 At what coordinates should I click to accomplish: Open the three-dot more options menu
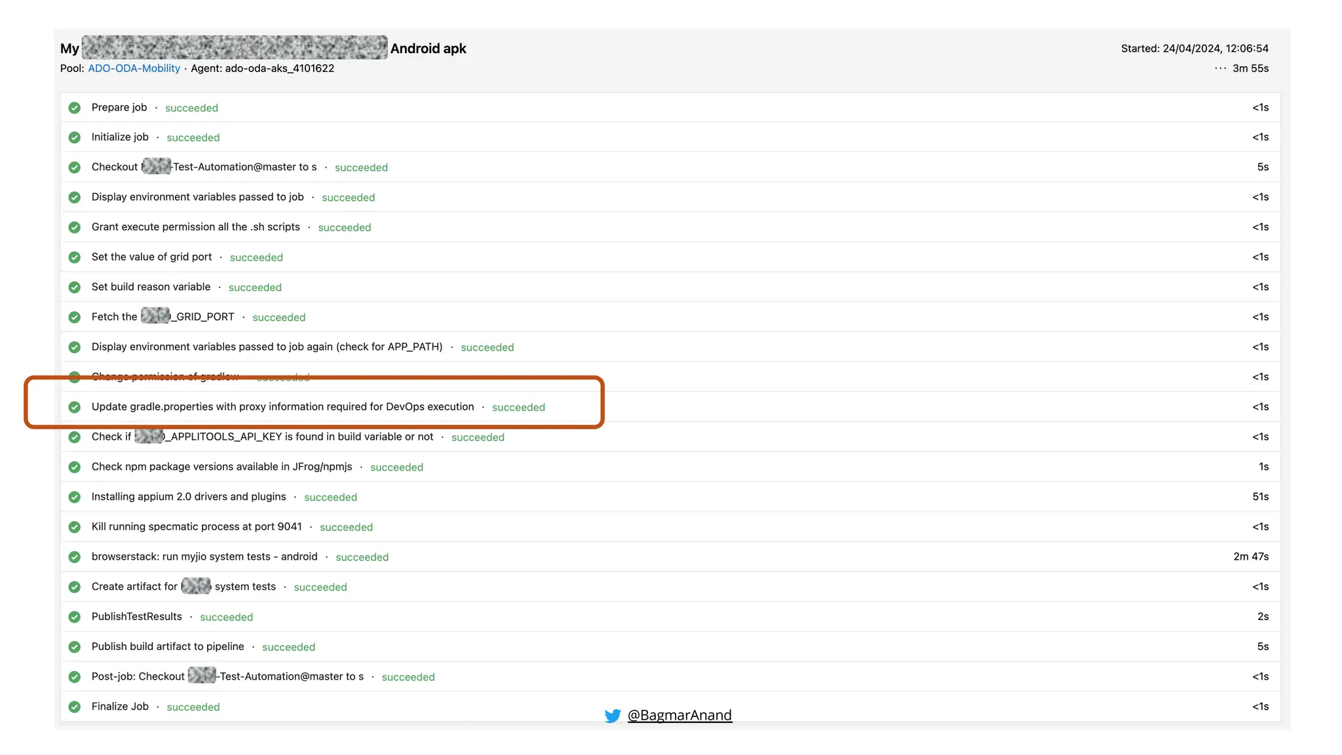coord(1220,68)
